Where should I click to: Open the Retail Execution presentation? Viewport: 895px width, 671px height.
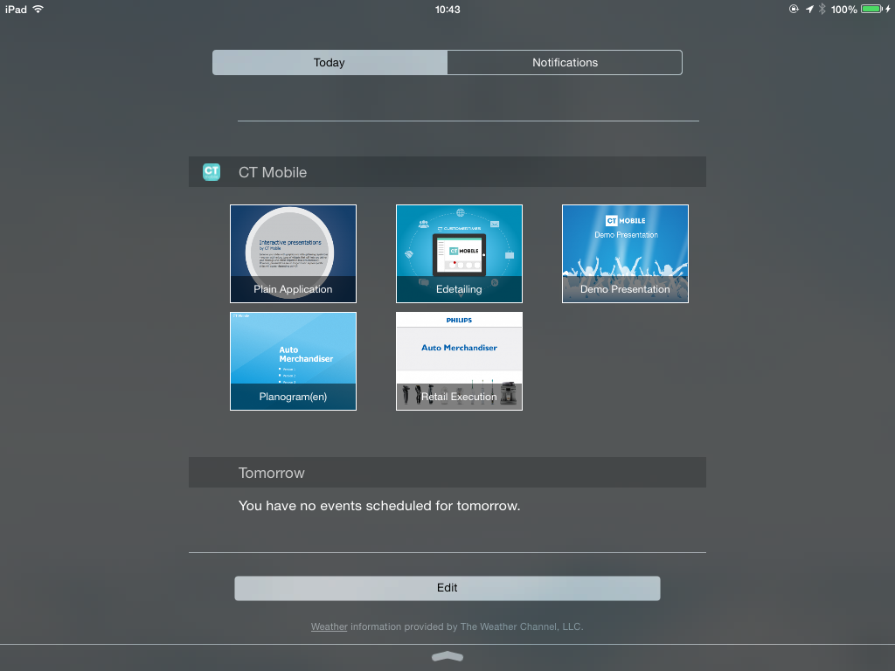tap(459, 361)
